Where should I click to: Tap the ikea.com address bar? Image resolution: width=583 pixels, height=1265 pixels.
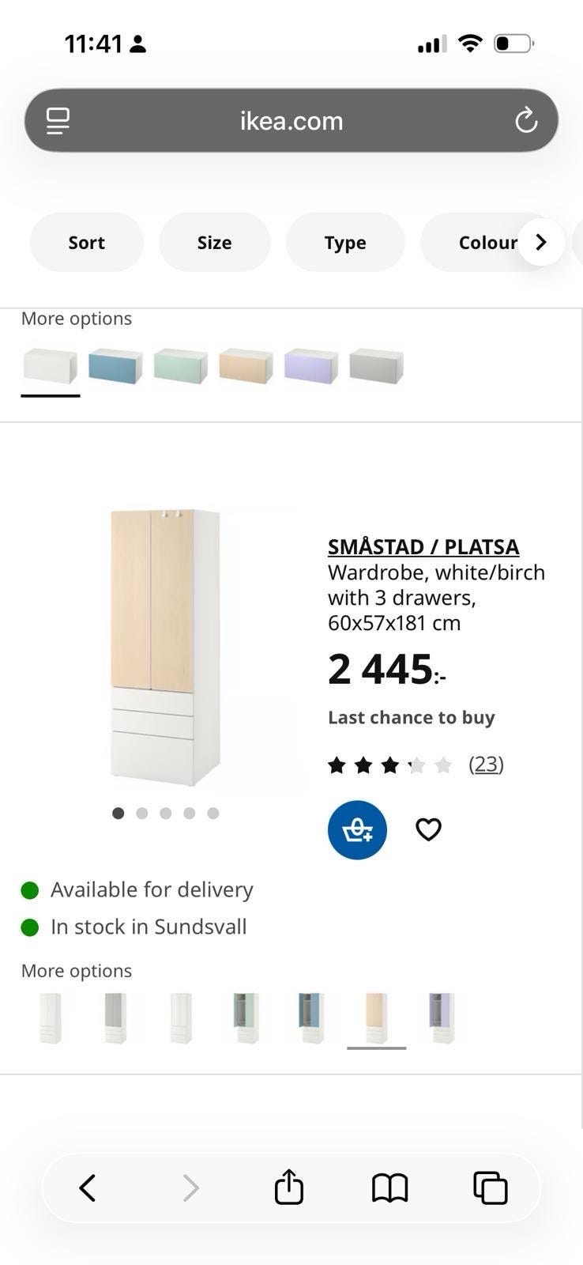pos(291,121)
